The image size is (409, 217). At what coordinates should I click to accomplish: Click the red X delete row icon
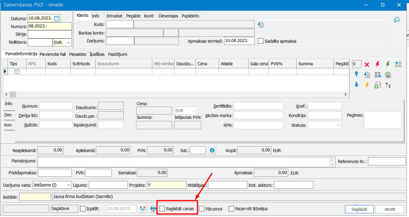367,64
